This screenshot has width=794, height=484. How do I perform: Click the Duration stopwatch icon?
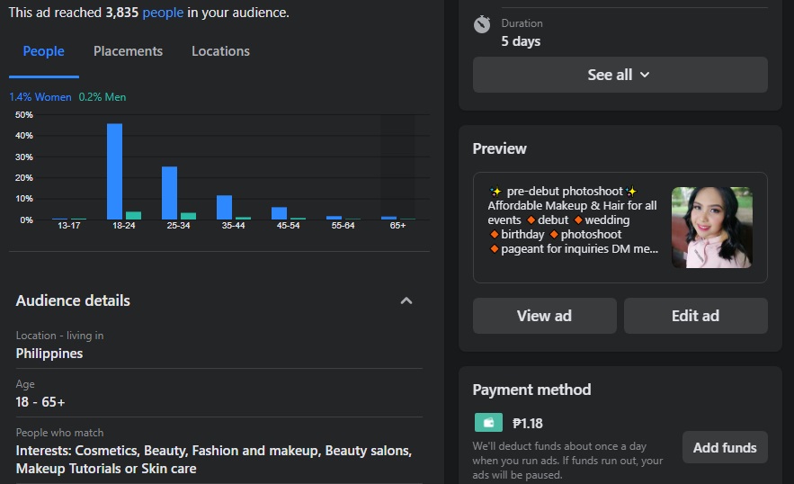(483, 24)
